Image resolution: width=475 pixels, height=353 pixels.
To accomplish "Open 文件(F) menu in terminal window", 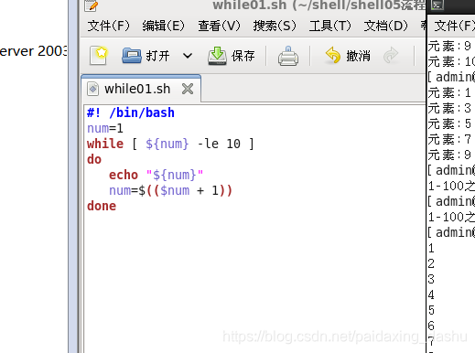I will coord(454,26).
